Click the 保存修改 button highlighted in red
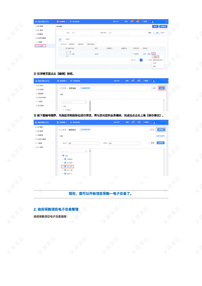The image size is (202, 286). coord(161,129)
